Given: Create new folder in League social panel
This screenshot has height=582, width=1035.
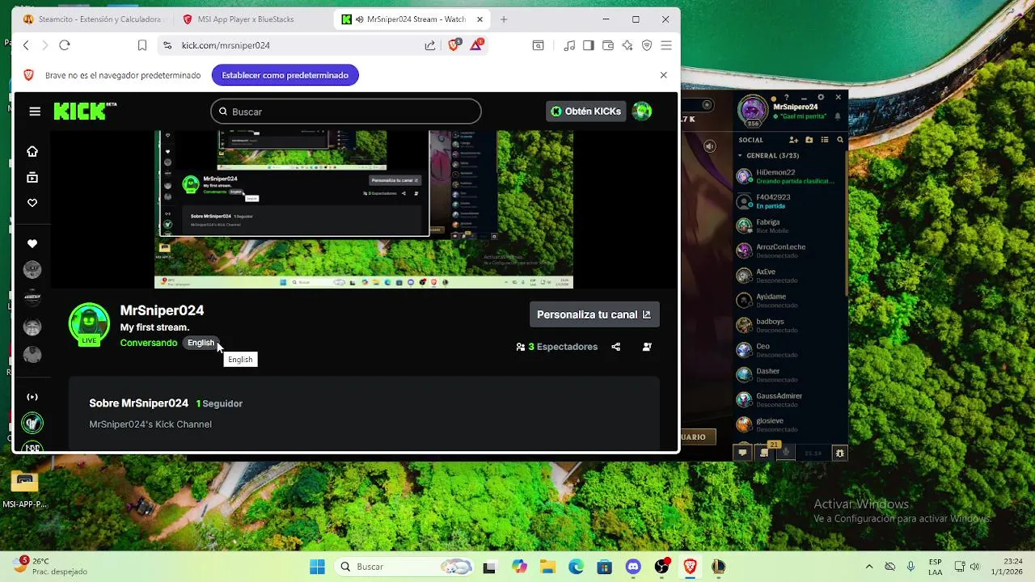Looking at the screenshot, I should (x=809, y=140).
